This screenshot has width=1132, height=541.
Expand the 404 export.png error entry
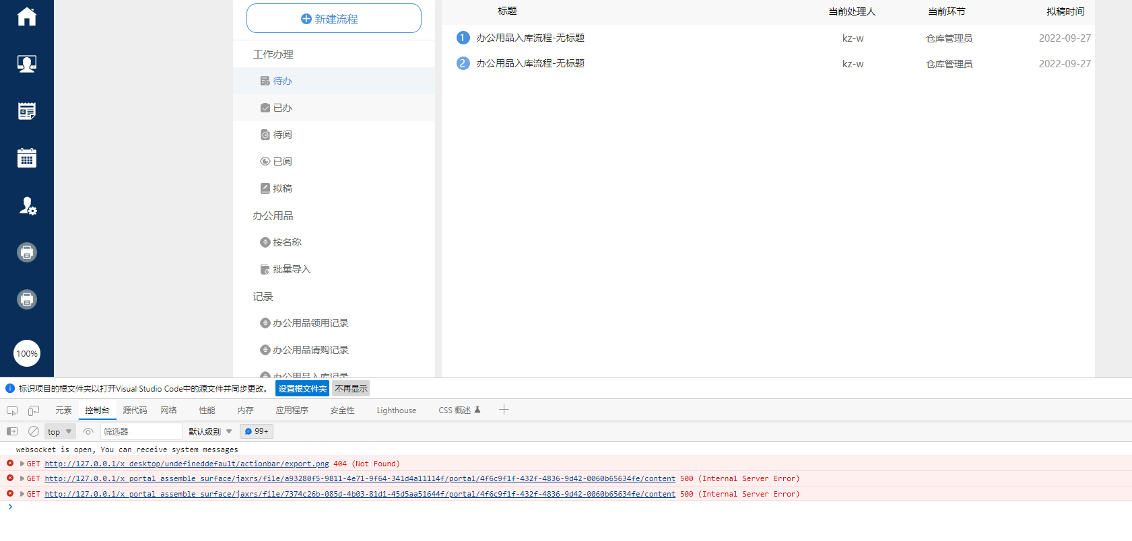(22, 464)
